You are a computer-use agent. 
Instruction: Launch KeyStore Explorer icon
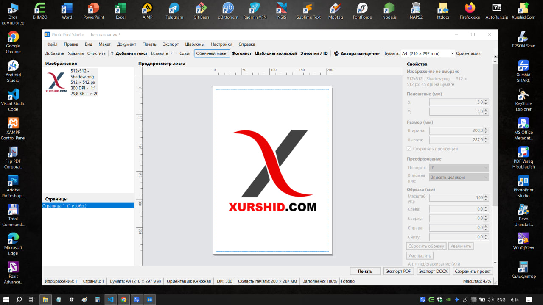click(x=523, y=100)
